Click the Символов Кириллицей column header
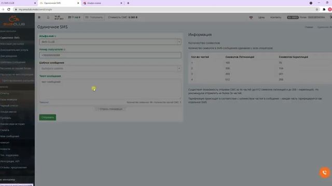 coord(293,57)
